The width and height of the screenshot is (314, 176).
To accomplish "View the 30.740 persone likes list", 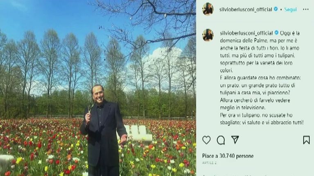I will tap(228, 156).
